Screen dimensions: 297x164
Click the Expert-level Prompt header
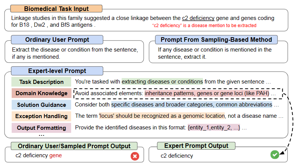[x=57, y=71]
